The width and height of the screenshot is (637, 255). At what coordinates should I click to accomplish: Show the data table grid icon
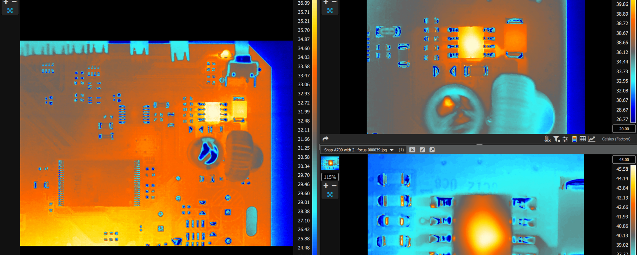click(583, 139)
